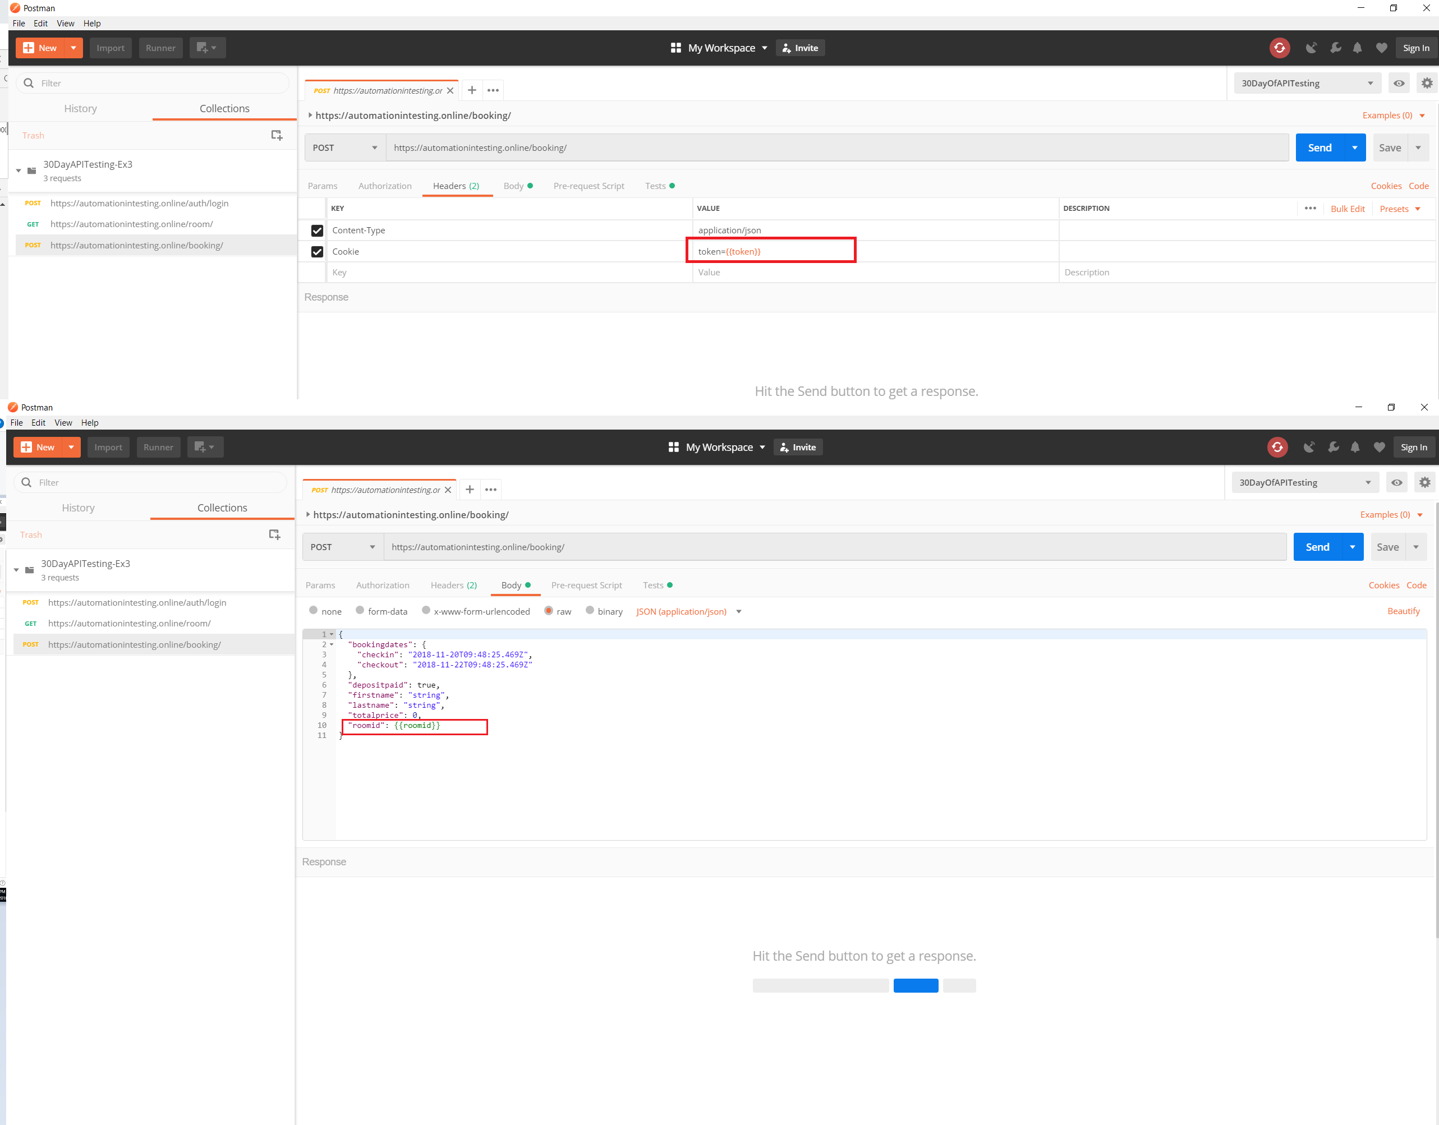The height and width of the screenshot is (1125, 1439).
Task: Show environment quick look eye in top window
Action: [x=1399, y=83]
